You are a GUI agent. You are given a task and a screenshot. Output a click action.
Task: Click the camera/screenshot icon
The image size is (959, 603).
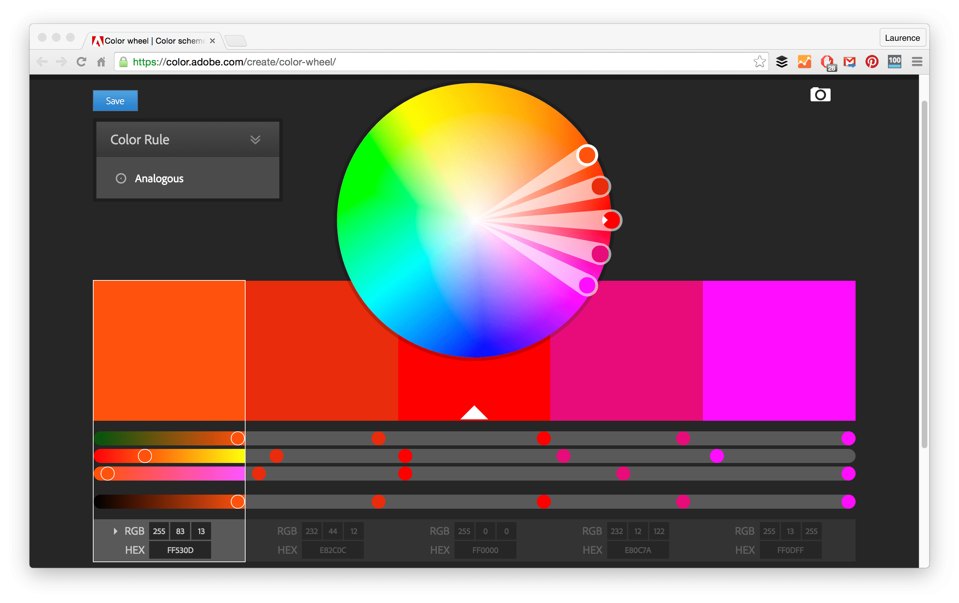pyautogui.click(x=820, y=95)
